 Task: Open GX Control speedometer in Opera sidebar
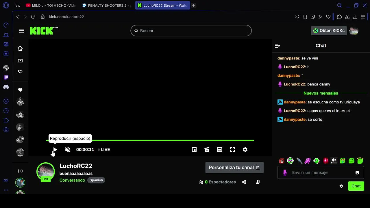tap(6, 25)
